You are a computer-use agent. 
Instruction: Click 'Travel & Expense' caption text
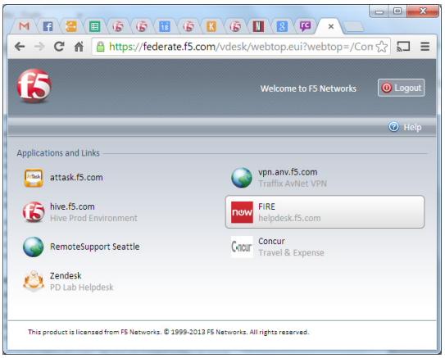[291, 252]
